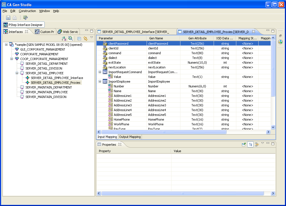
Task: Click the Save icon in the toolbar
Action: [x=8, y=18]
